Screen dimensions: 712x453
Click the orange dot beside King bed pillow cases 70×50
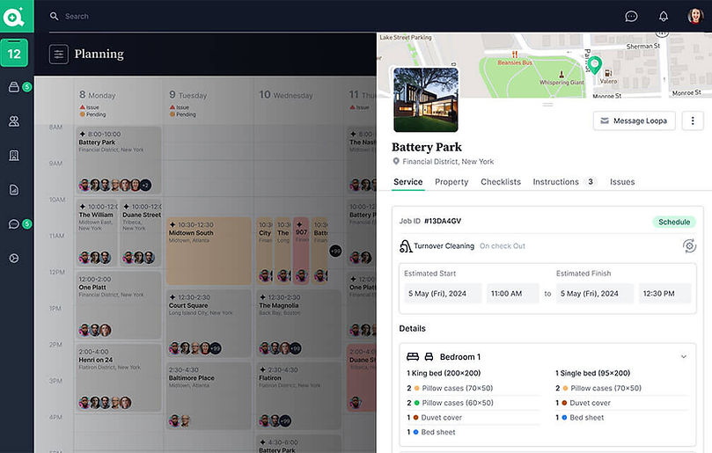416,389
